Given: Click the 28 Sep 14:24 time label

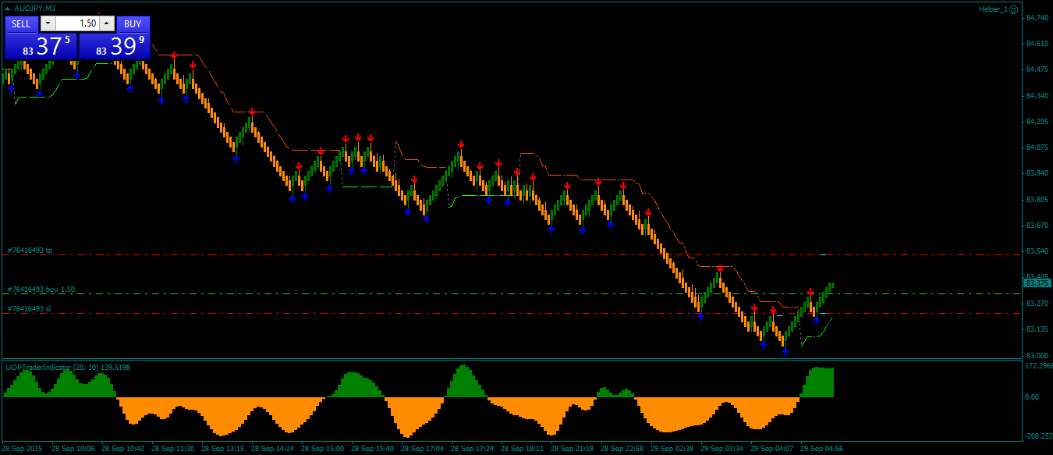Looking at the screenshot, I should 272,449.
